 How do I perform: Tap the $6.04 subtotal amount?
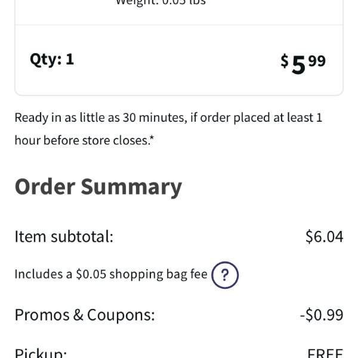click(324, 236)
